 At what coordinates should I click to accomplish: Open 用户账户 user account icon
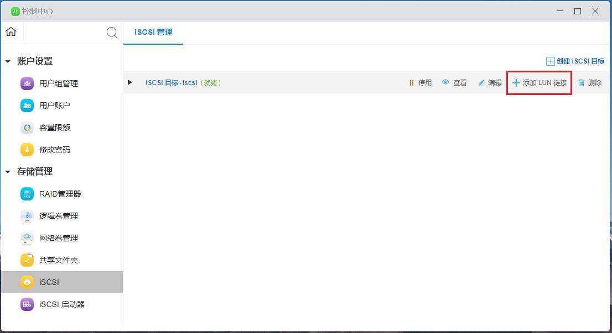[27, 105]
